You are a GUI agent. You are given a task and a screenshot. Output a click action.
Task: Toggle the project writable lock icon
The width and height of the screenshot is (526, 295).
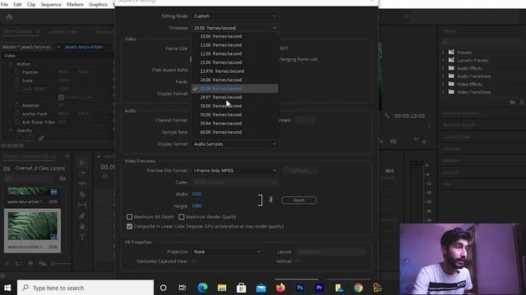[x=7, y=264]
